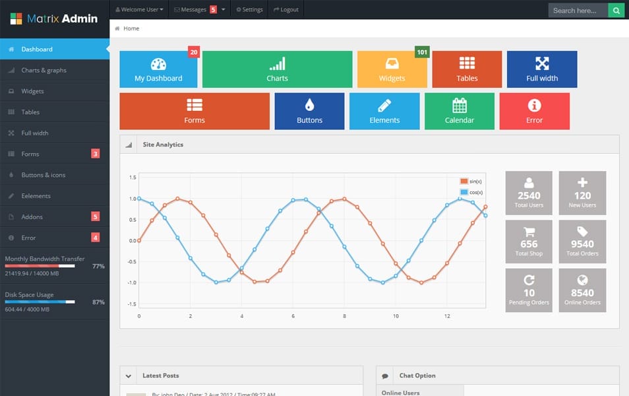Image resolution: width=629 pixels, height=396 pixels.
Task: Click the Calendar icon tile
Action: (x=459, y=111)
